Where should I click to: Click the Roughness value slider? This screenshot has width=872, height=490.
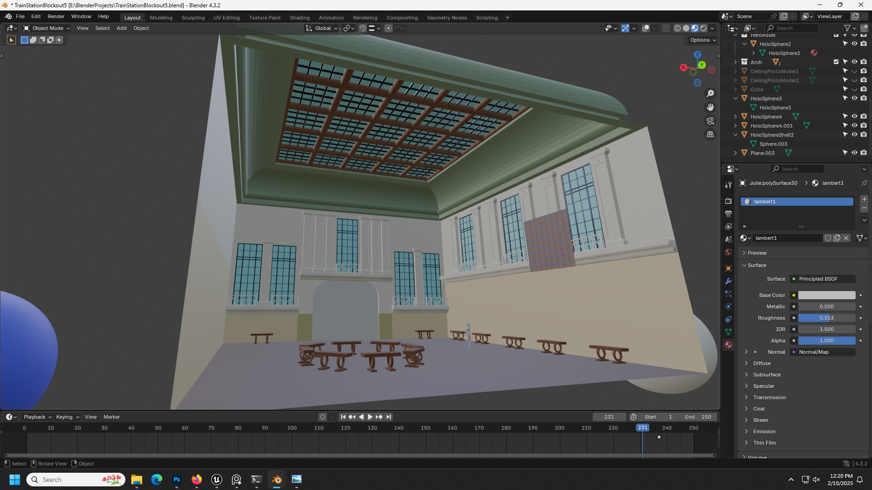pyautogui.click(x=827, y=318)
